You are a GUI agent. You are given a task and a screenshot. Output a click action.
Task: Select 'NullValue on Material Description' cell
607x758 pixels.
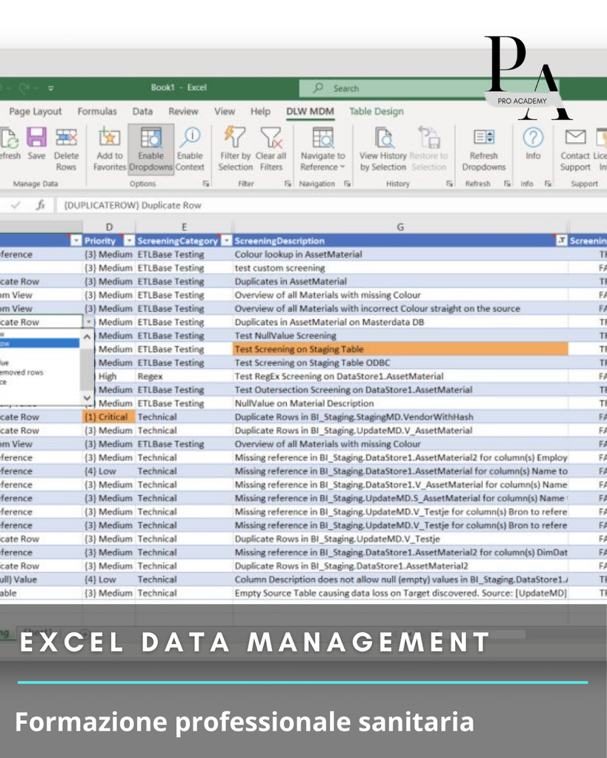click(x=400, y=403)
